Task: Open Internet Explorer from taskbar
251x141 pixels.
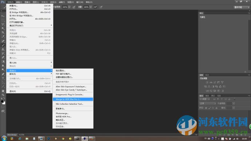Action: coord(20,138)
